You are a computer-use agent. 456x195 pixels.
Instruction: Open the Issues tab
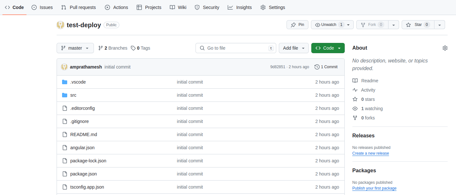[x=42, y=7]
